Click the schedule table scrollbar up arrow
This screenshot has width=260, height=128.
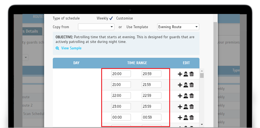click(202, 71)
